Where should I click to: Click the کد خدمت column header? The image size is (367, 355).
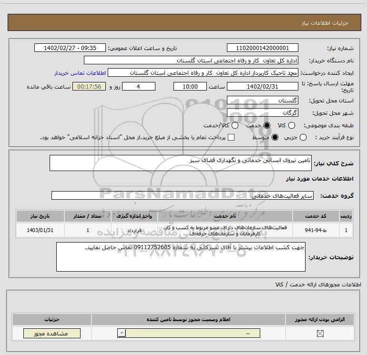click(316, 216)
